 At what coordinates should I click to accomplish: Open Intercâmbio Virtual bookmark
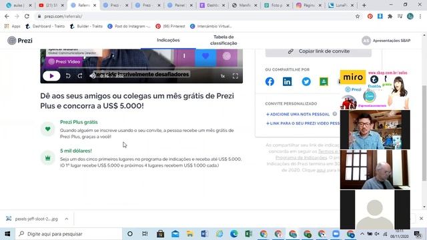211,27
